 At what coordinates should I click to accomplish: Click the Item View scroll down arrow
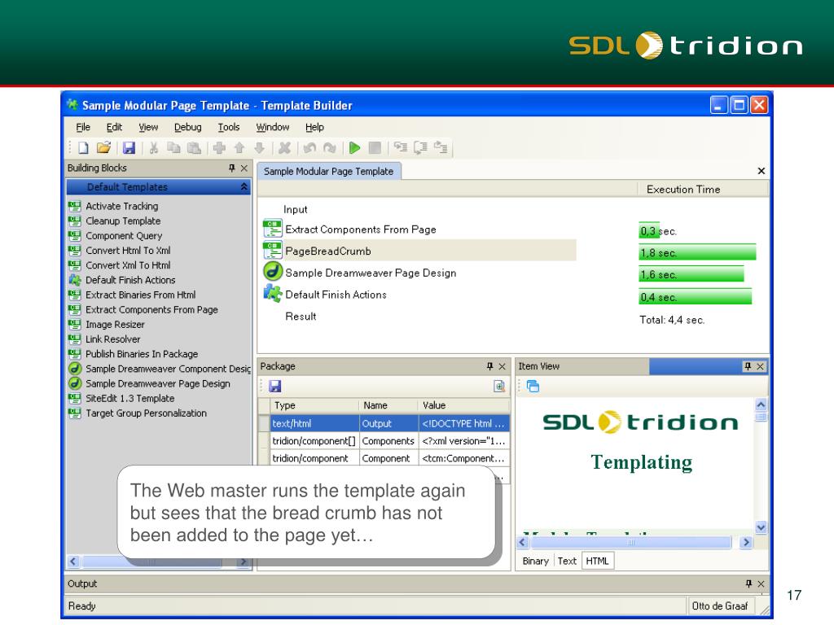[x=762, y=527]
